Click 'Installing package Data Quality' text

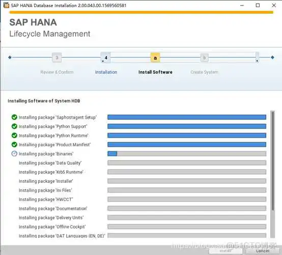(x=50, y=163)
